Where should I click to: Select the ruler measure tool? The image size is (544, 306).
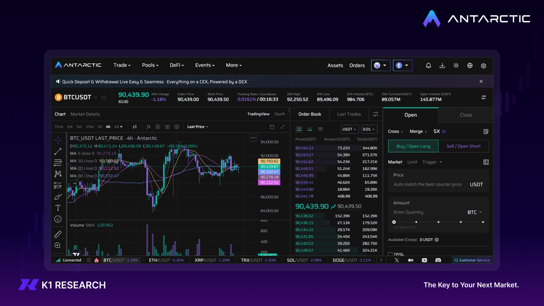click(x=58, y=234)
